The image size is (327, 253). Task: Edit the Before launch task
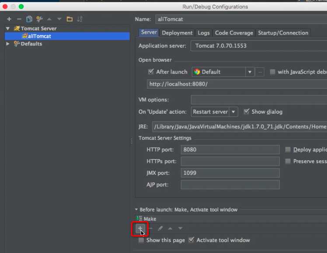[x=160, y=229]
